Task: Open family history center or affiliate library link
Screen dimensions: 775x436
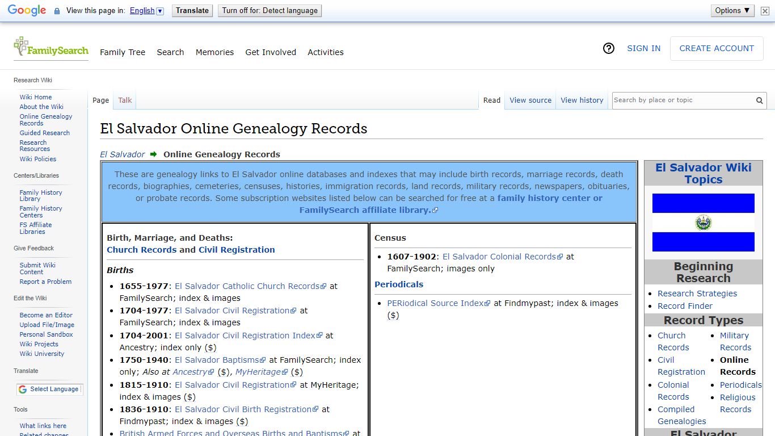Action: coord(451,204)
